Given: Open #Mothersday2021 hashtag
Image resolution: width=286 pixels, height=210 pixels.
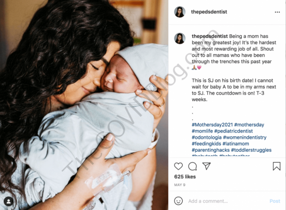Looking at the screenshot, I should [212, 125].
